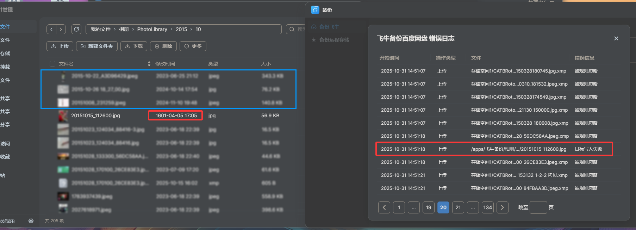Focus the file manager search box
636x230 pixels.
296,29
